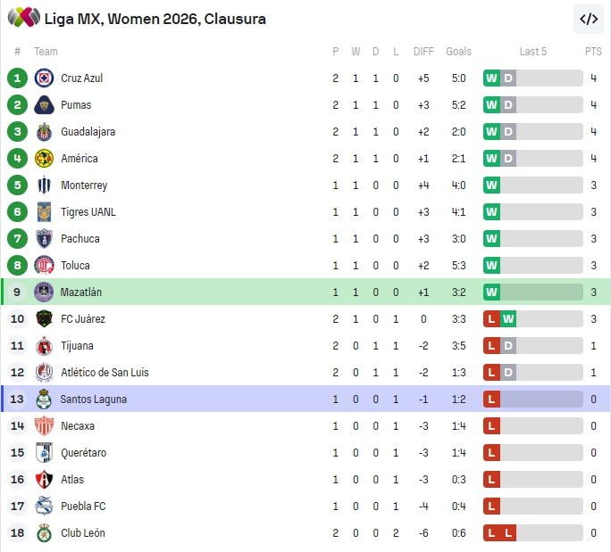Open the Monterrey team link
This screenshot has height=552, width=611.
pyautogui.click(x=84, y=185)
